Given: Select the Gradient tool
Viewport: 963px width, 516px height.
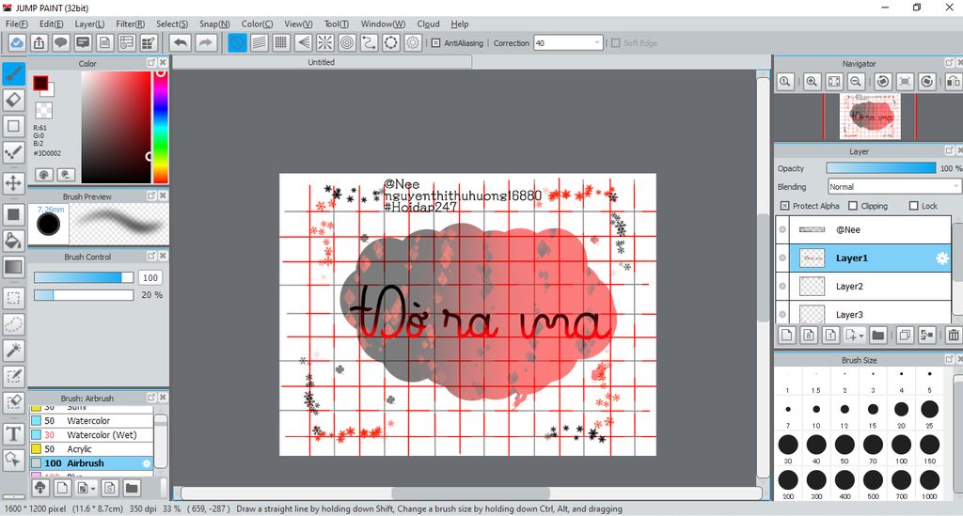Looking at the screenshot, I should coord(13,267).
